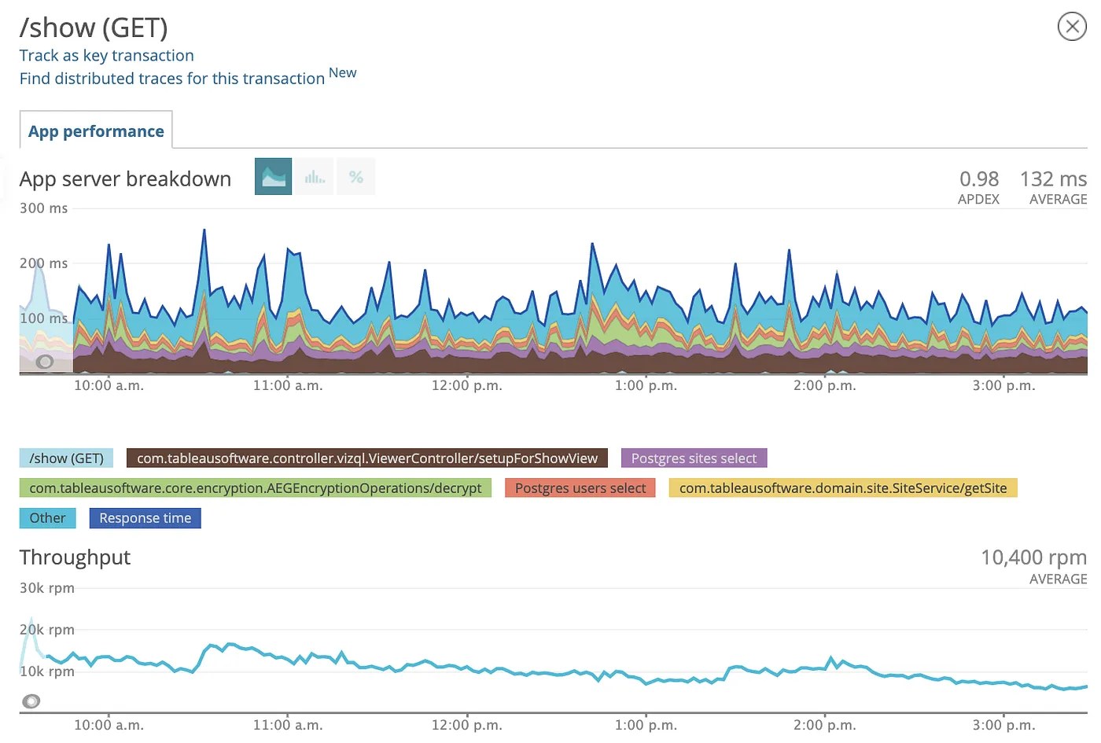Switch to the histogram chart view icon
The image size is (1101, 743).
315,177
